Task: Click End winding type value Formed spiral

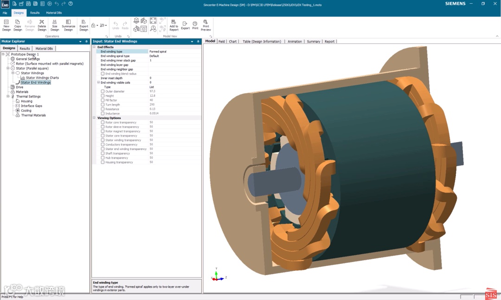Action: [x=174, y=51]
